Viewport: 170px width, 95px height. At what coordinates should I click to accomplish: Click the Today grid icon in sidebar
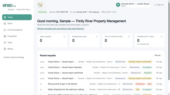click(x=5, y=17)
